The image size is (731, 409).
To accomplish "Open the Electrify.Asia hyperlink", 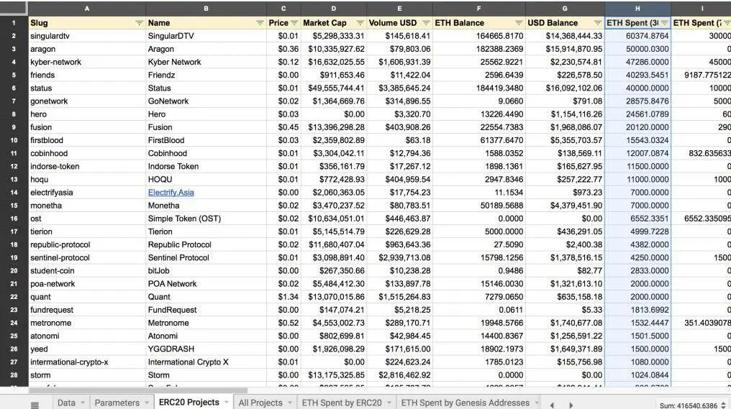I will pos(171,193).
